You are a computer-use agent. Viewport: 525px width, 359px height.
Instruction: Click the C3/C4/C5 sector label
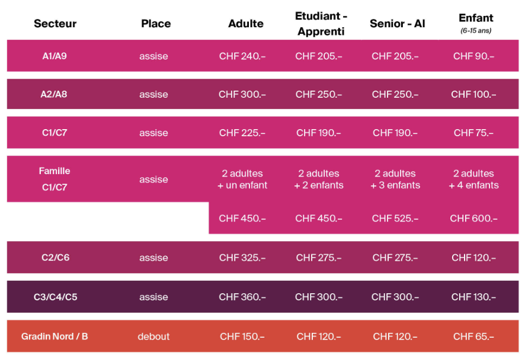coord(55,297)
